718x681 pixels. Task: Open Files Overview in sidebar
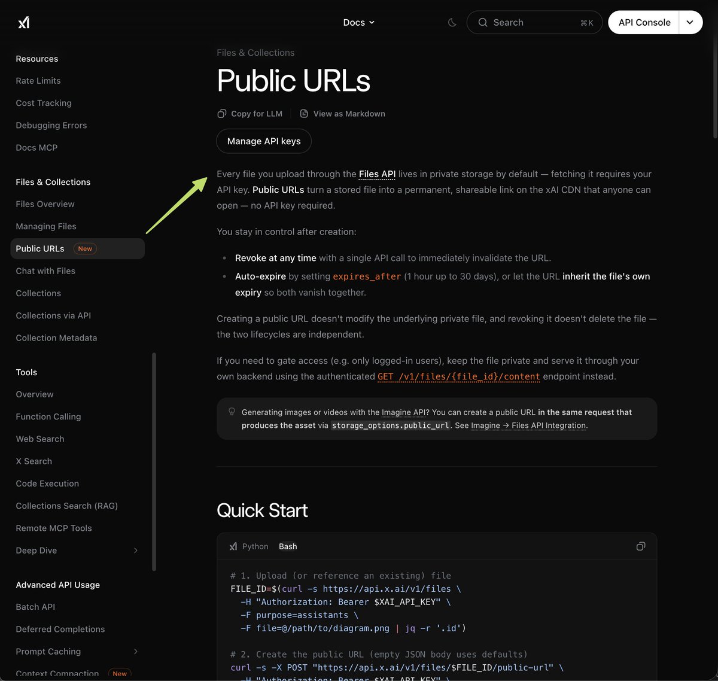45,204
